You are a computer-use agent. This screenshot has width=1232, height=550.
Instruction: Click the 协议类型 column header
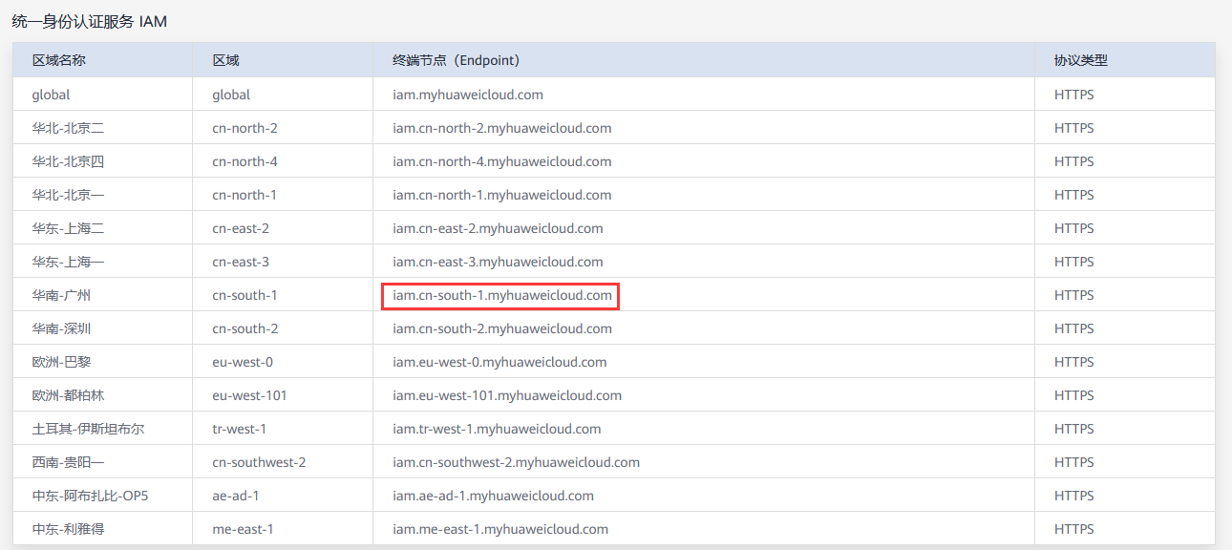(1081, 60)
